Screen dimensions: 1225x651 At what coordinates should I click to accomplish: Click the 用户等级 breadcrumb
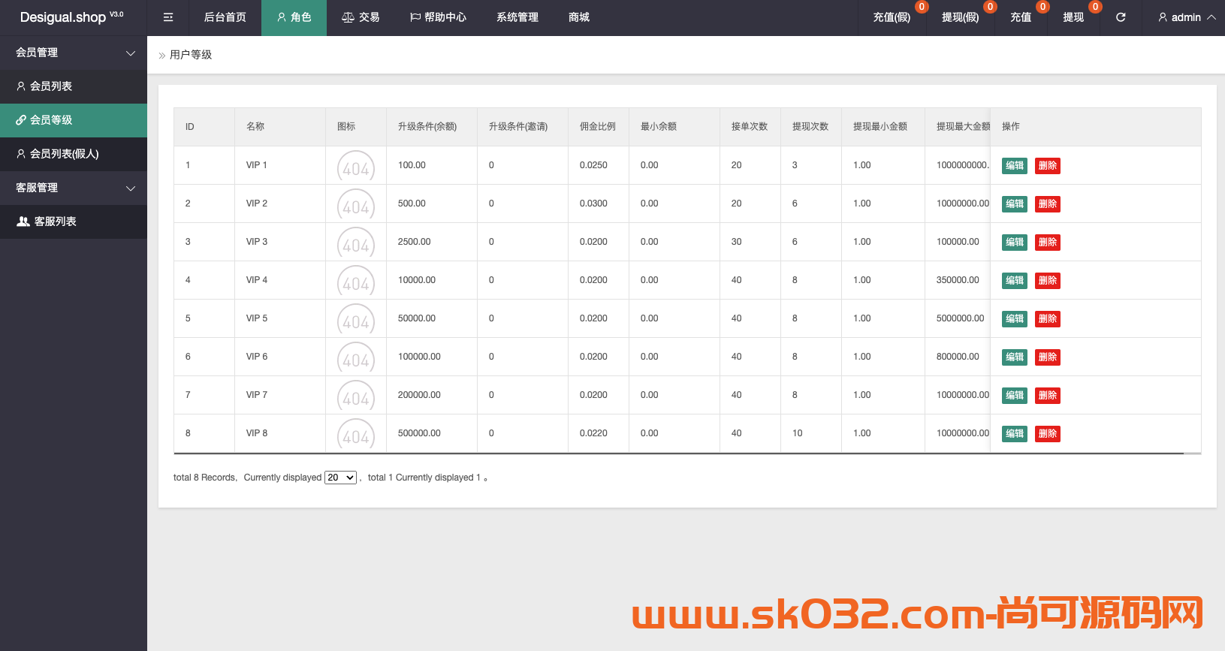191,55
